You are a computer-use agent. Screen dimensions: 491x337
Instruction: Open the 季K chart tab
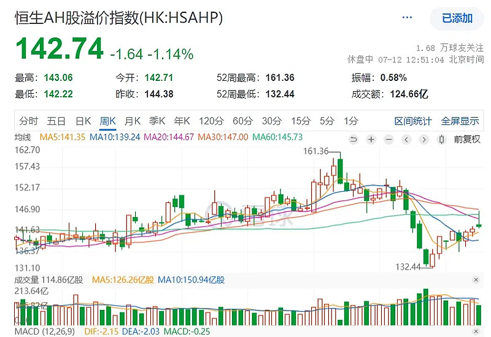tap(157, 121)
